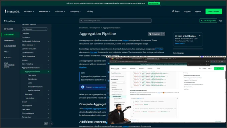Open the Map-Reduce sidebar item
Viewport: 227px width, 128px height.
click(x=29, y=98)
